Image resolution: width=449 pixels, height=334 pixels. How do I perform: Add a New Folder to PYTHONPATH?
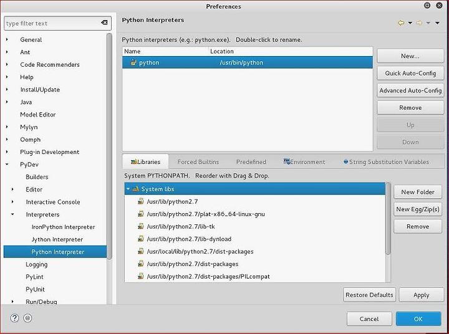[417, 192]
